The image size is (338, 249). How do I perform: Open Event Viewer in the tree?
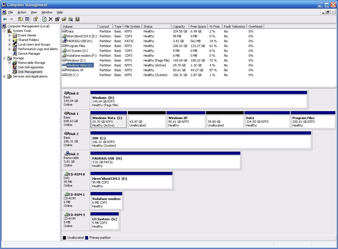27,35
